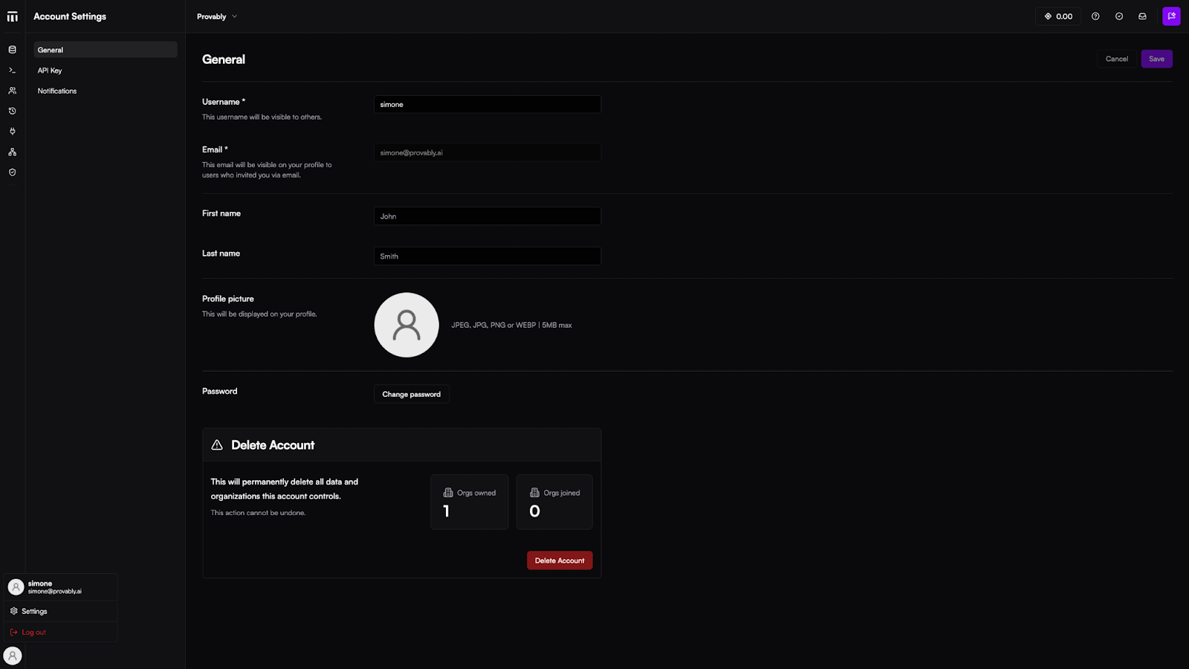
Task: Click the circular check status icon
Action: (1119, 16)
